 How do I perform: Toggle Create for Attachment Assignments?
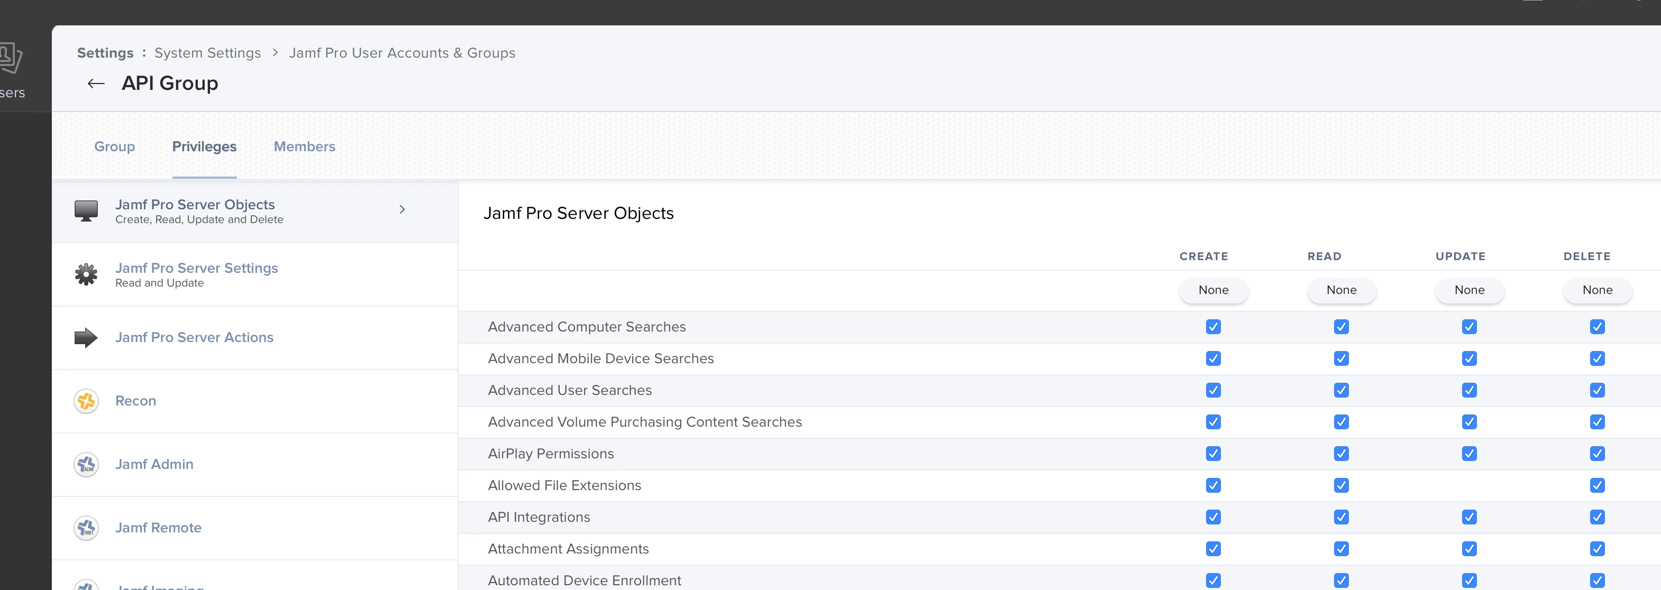click(x=1213, y=549)
